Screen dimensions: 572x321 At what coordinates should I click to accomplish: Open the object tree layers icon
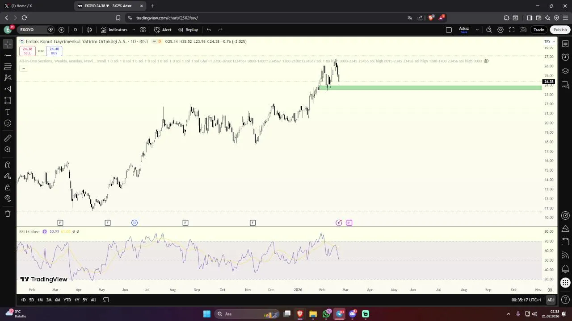coord(565,71)
